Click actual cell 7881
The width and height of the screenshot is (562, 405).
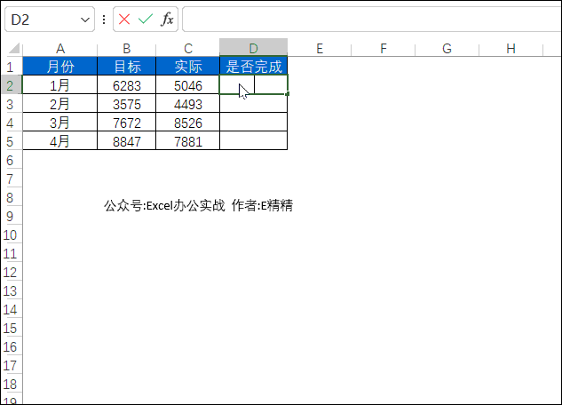tap(188, 141)
